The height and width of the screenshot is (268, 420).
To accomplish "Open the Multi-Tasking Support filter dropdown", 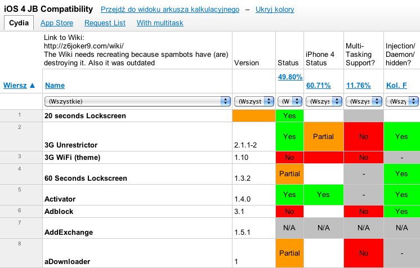I will pos(364,101).
